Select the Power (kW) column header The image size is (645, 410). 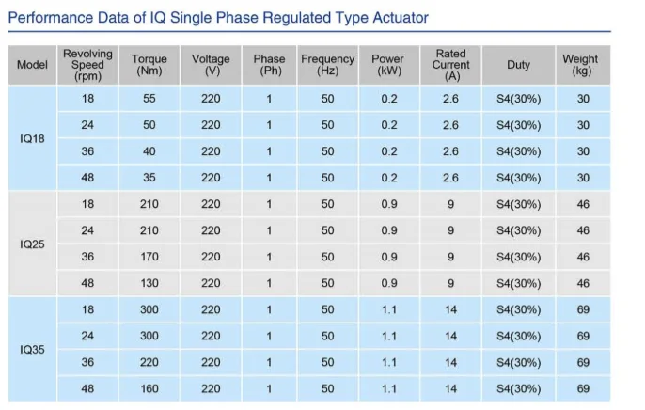(388, 65)
